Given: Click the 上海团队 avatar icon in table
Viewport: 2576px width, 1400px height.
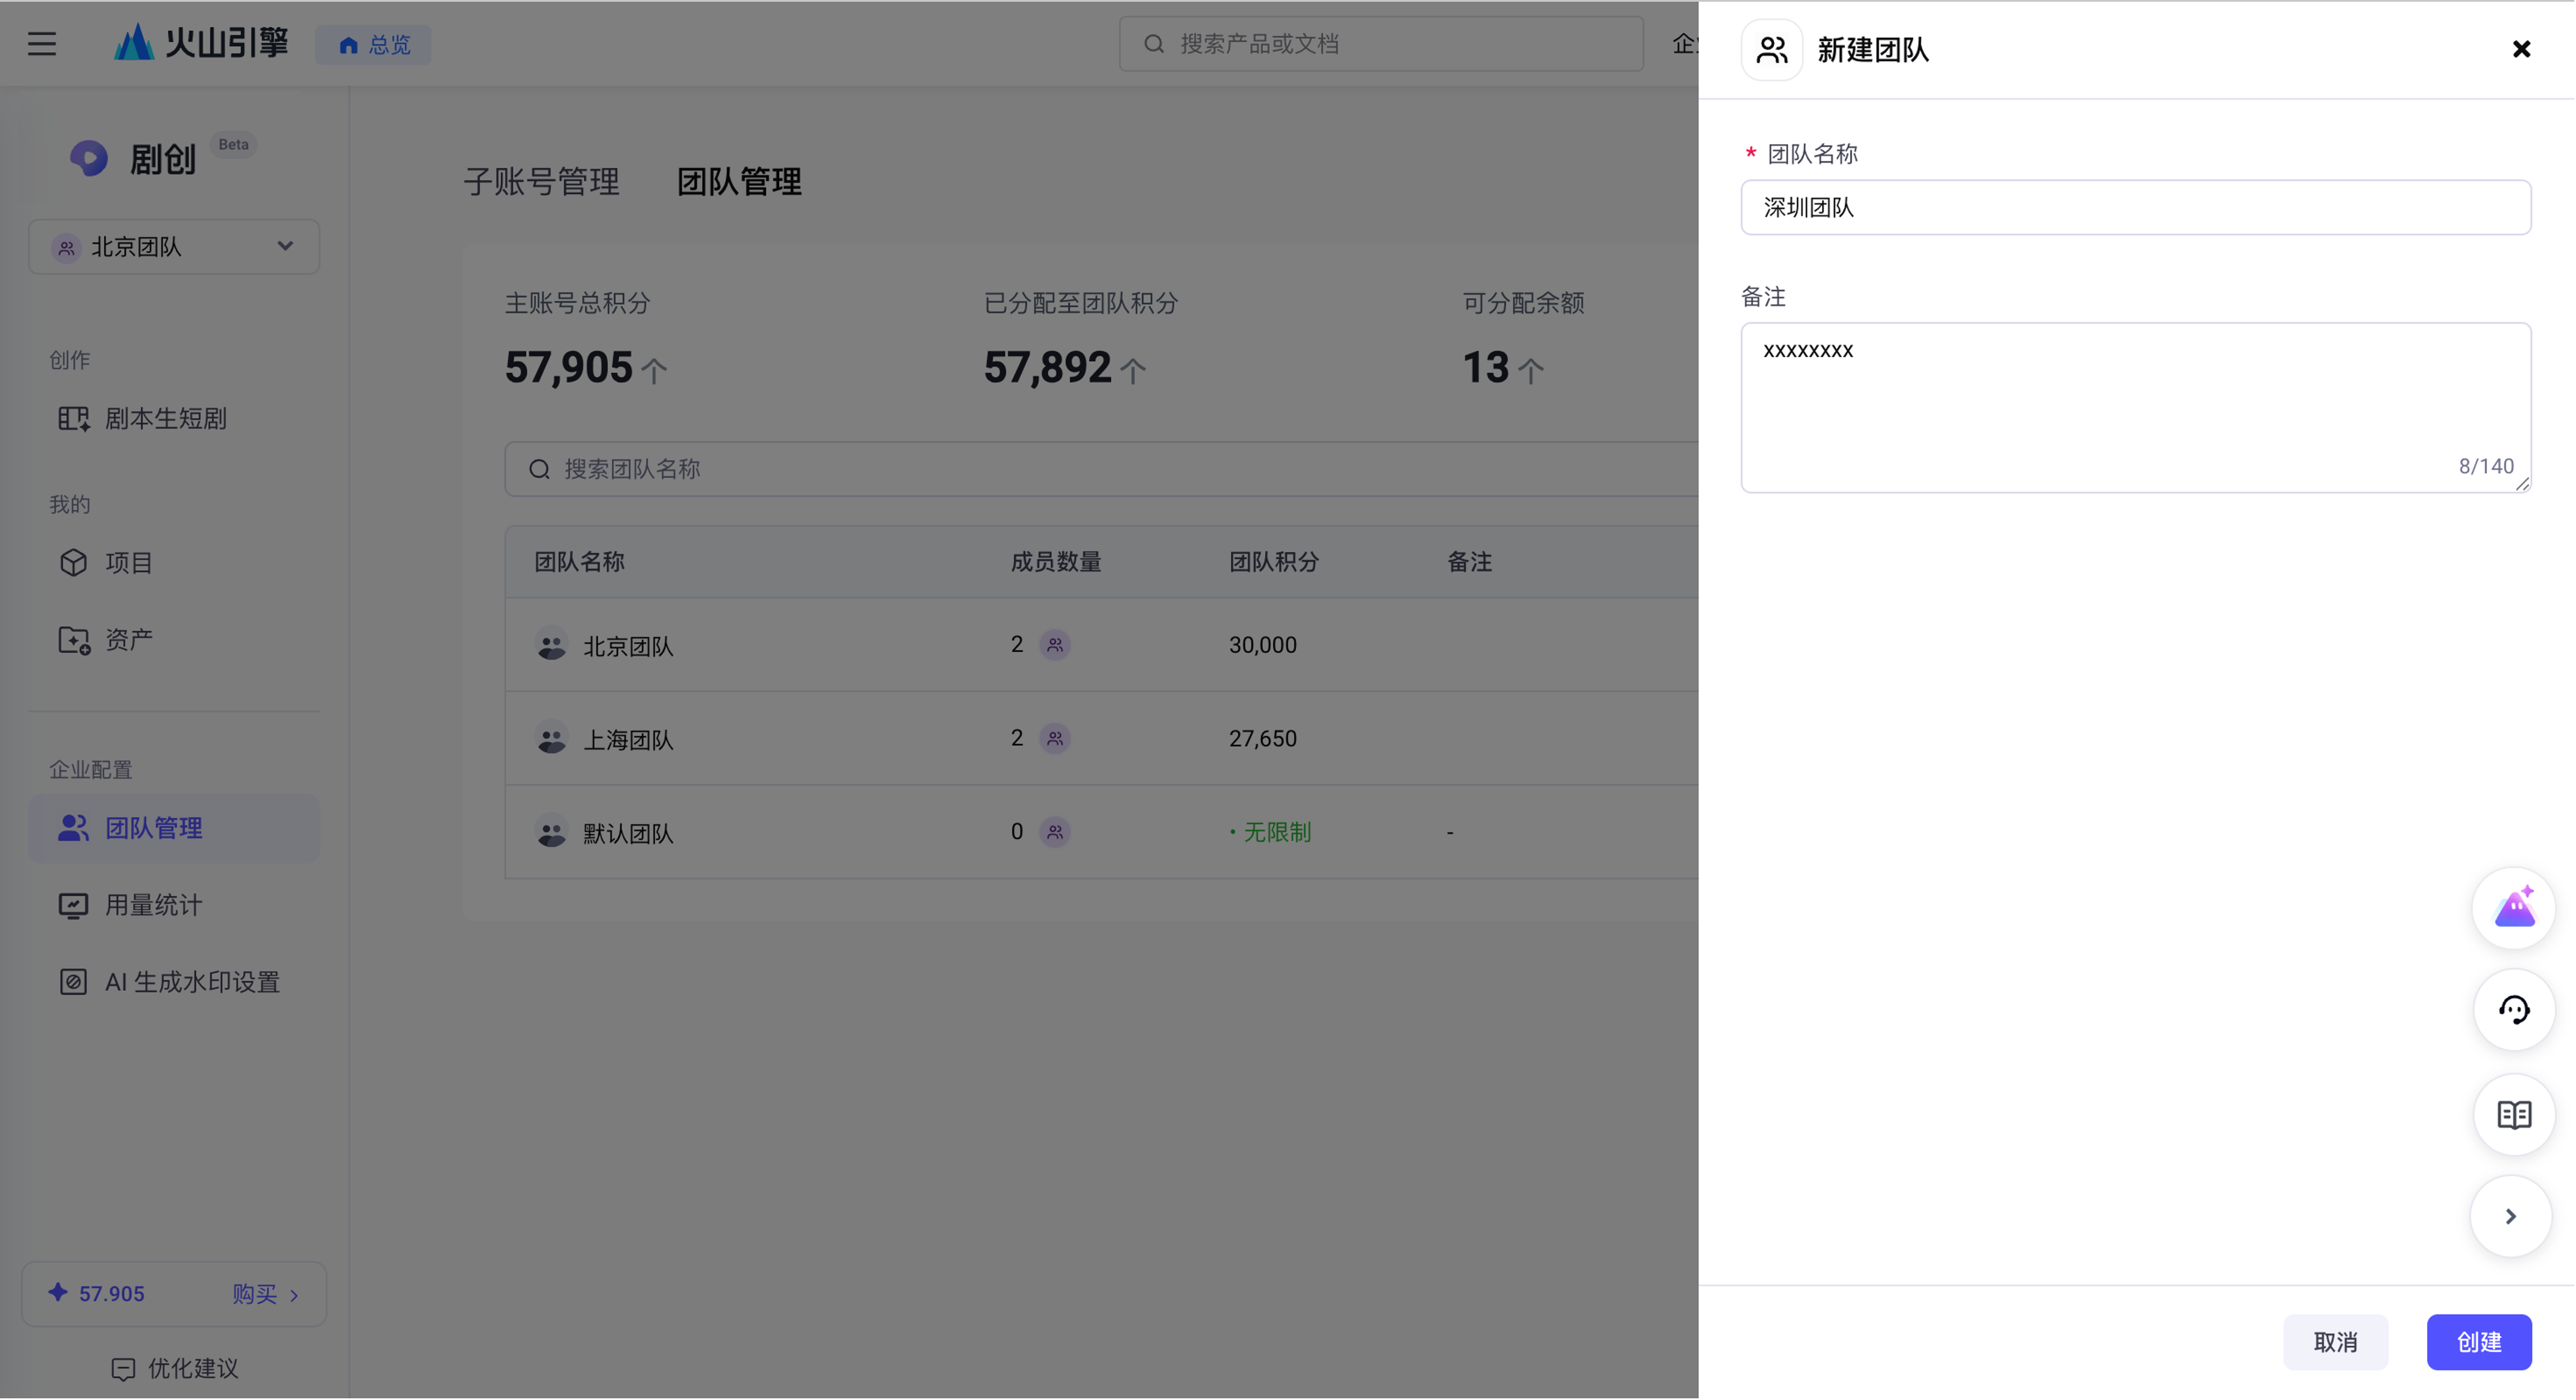Looking at the screenshot, I should coord(551,739).
